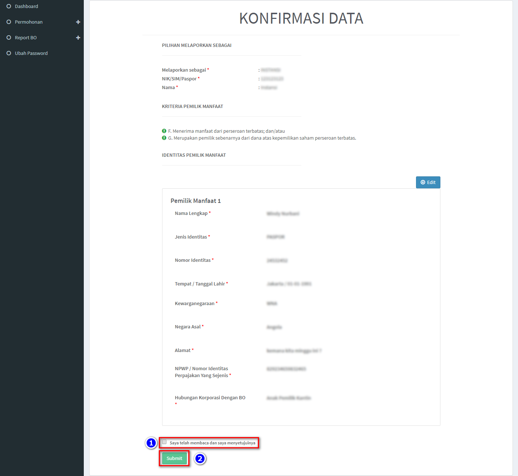Go to Ubah Password in the sidebar
This screenshot has height=476, width=518.
[31, 53]
